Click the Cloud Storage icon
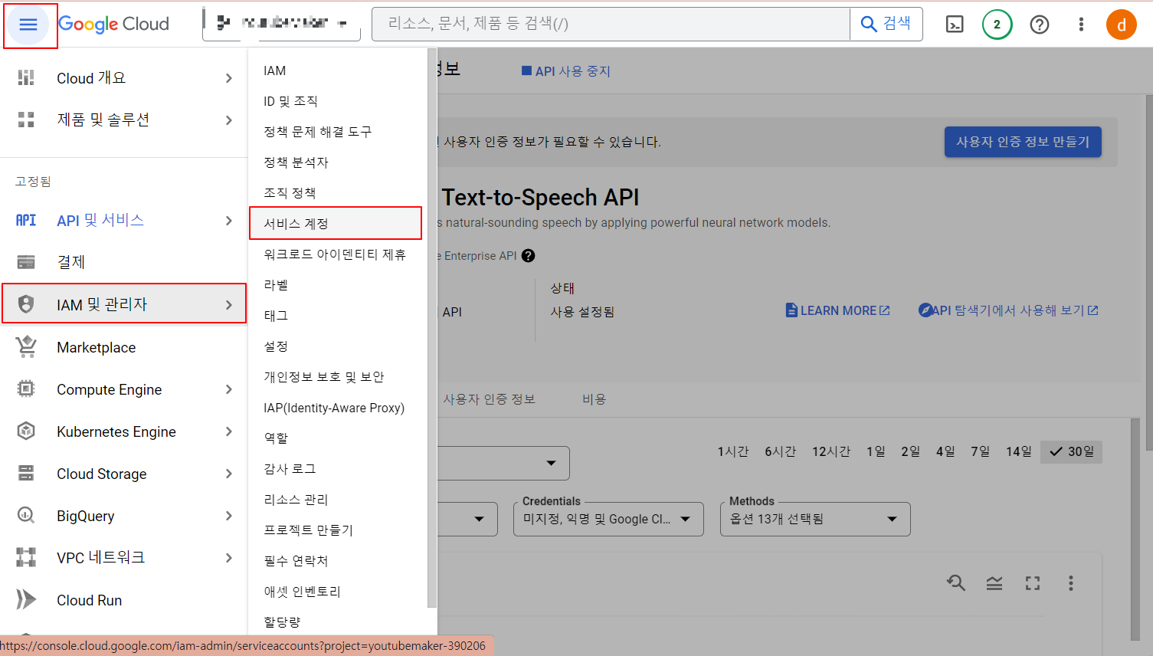1153x656 pixels. tap(26, 473)
